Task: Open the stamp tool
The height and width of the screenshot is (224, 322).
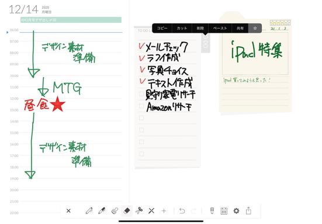Action: [x=115, y=211]
